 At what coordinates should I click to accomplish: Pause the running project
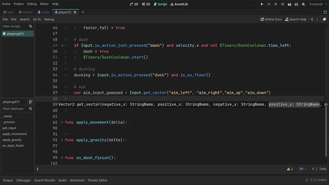(x=269, y=4)
